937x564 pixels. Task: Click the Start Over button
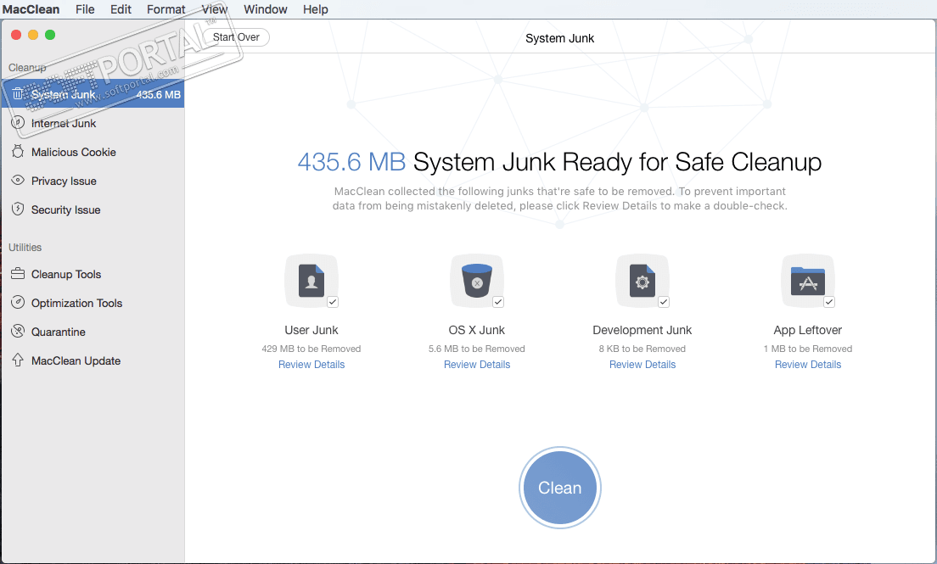tap(236, 37)
